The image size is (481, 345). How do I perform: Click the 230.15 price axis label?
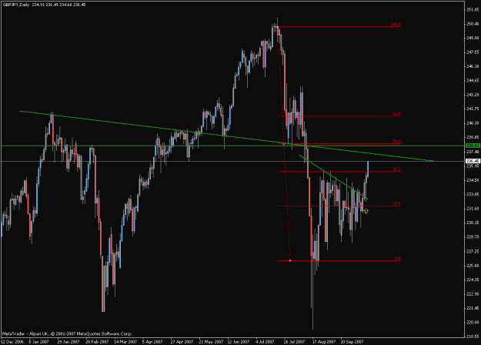coord(473,223)
